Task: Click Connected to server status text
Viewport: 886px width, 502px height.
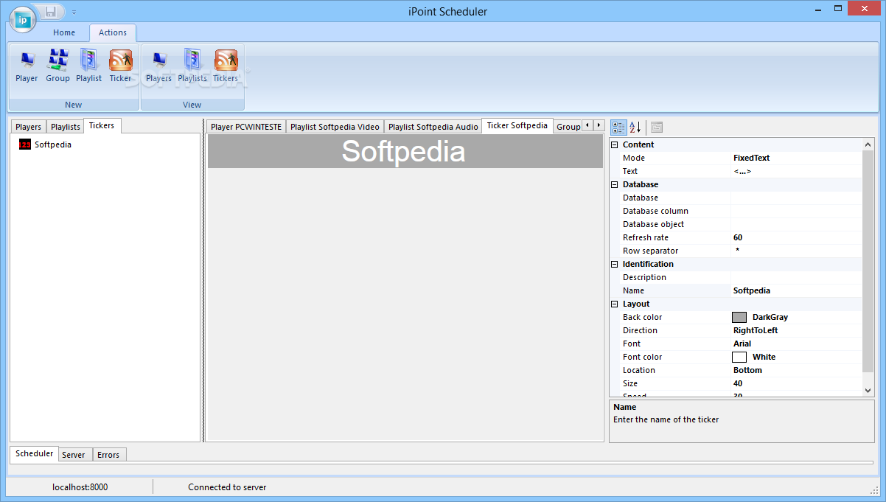Action: tap(227, 487)
